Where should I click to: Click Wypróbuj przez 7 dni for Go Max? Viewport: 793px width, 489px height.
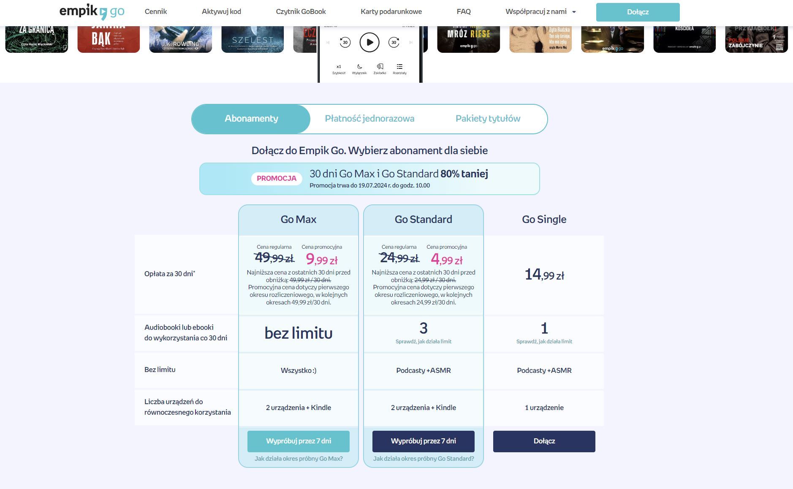(299, 441)
